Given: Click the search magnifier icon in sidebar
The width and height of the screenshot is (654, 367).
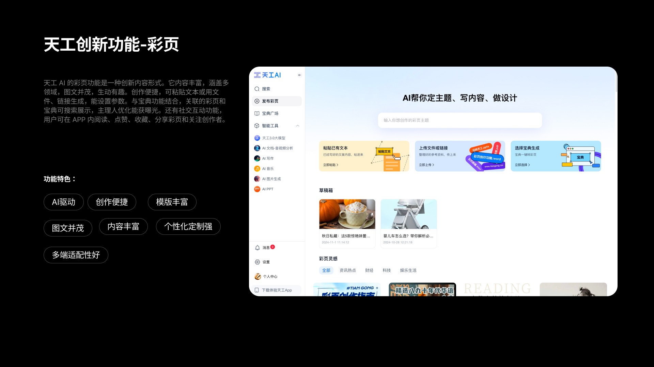Looking at the screenshot, I should click(x=257, y=89).
